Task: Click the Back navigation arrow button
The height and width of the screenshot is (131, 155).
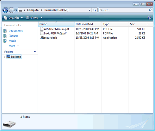Action: (x=5, y=10)
